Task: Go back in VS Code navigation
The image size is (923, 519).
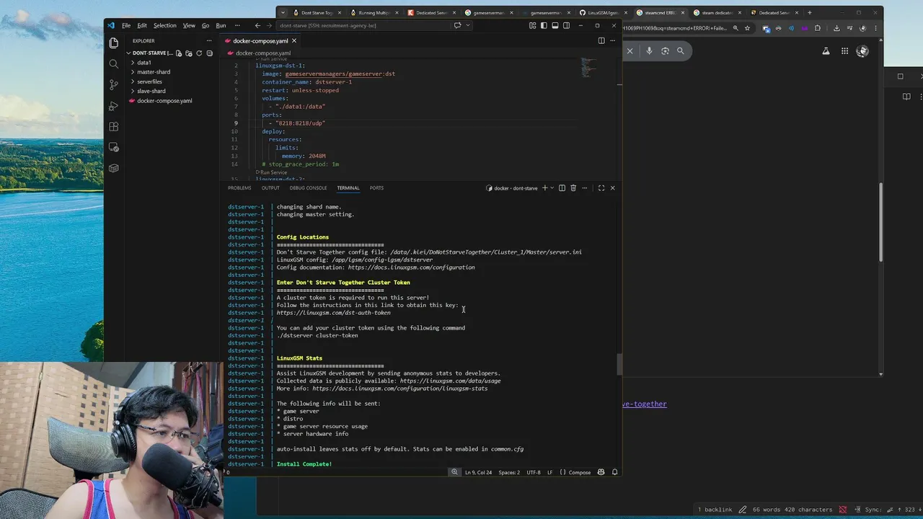Action: click(257, 25)
